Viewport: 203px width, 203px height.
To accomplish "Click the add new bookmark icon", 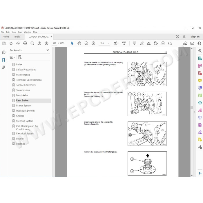I will pos(20,57).
